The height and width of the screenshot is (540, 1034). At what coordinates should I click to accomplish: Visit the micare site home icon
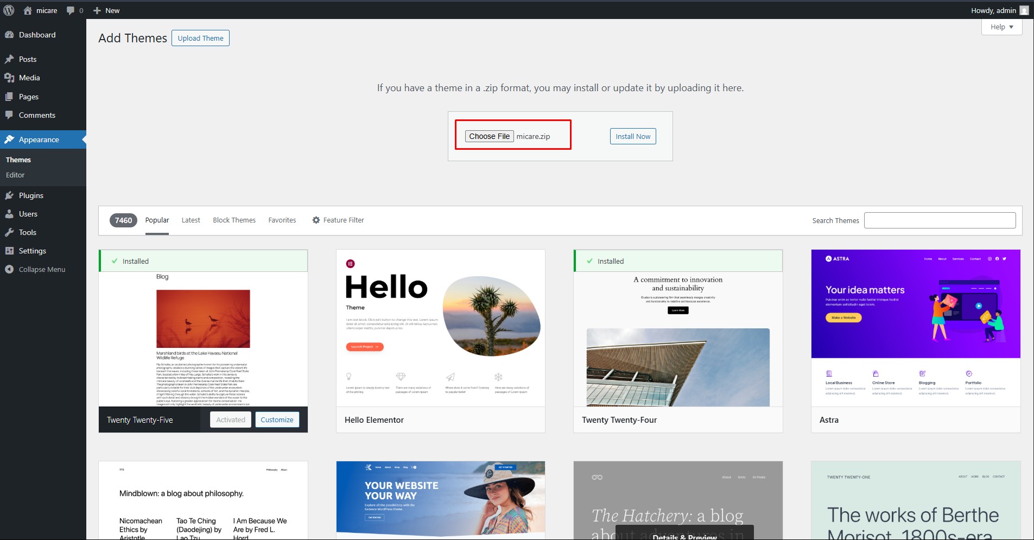(28, 10)
